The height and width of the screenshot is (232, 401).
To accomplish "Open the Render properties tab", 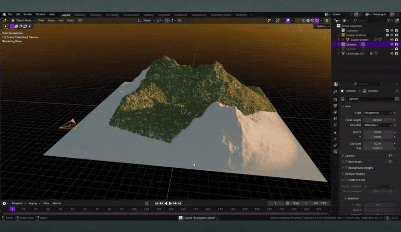I will pos(335,99).
